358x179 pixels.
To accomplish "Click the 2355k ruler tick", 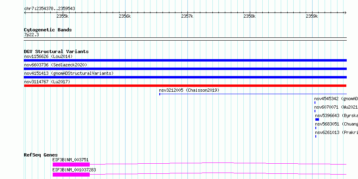I will [63, 16].
